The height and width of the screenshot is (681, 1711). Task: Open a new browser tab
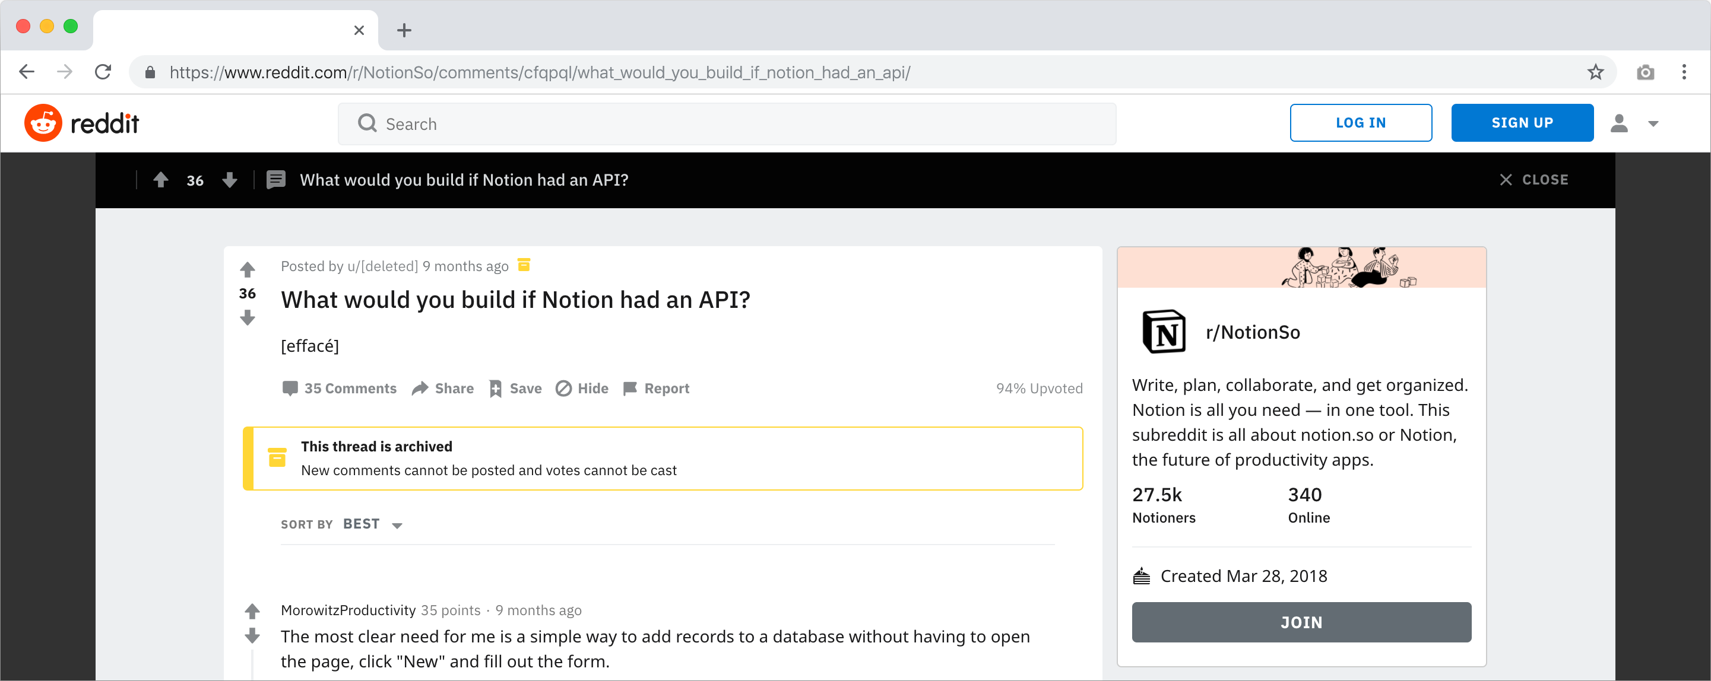(x=404, y=30)
